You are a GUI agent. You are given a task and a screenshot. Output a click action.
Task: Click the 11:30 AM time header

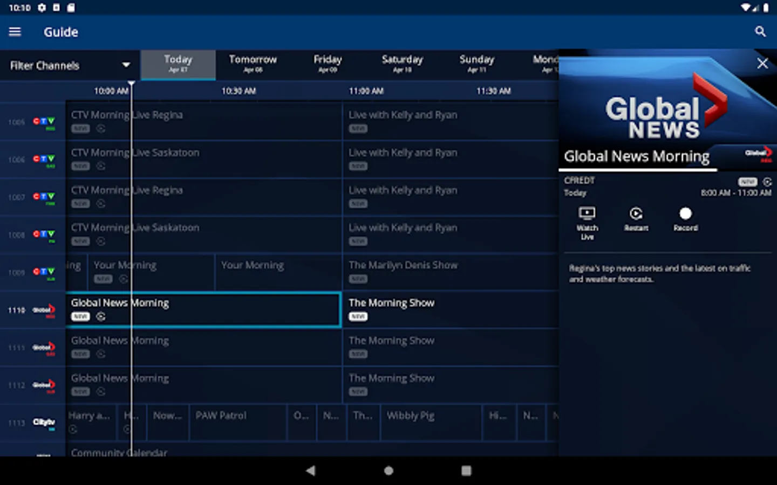coord(493,91)
